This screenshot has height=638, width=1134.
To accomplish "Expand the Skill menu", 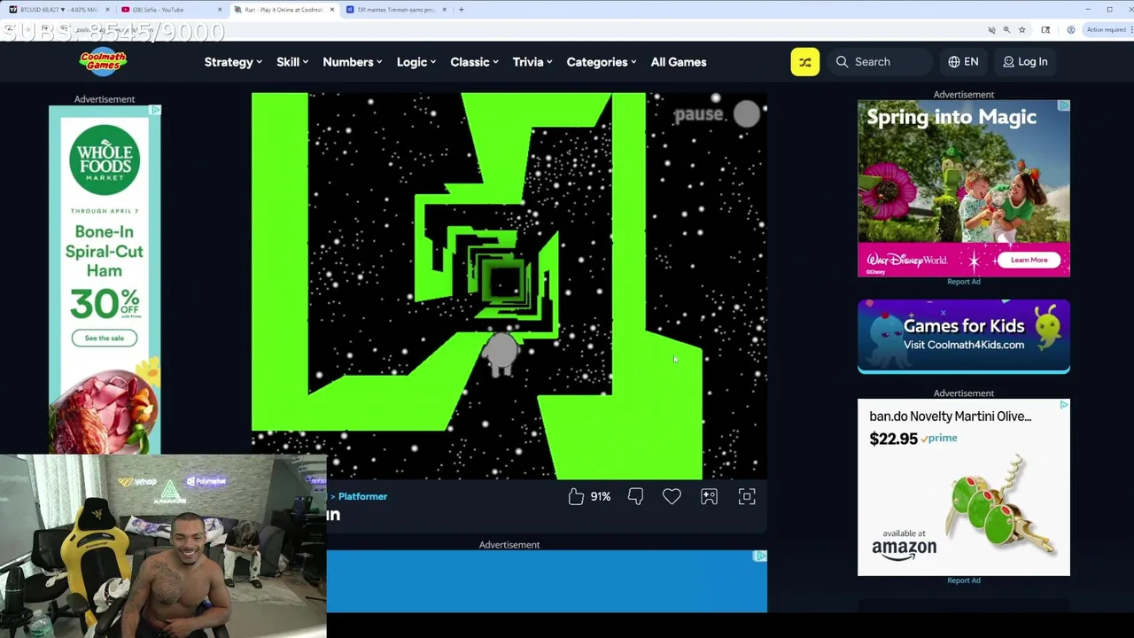I will point(292,62).
